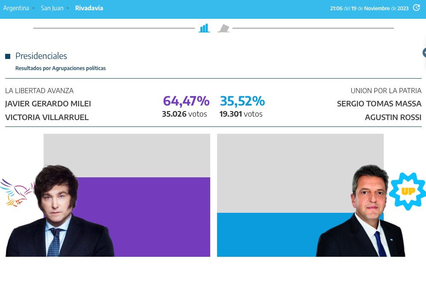Click the 35,52% percentage figure

pos(242,101)
